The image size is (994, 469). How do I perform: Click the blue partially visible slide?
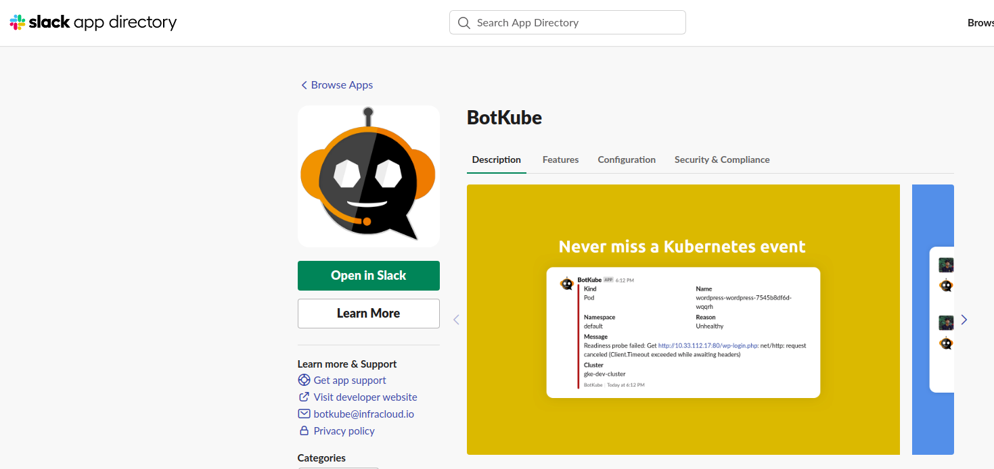tap(933, 320)
